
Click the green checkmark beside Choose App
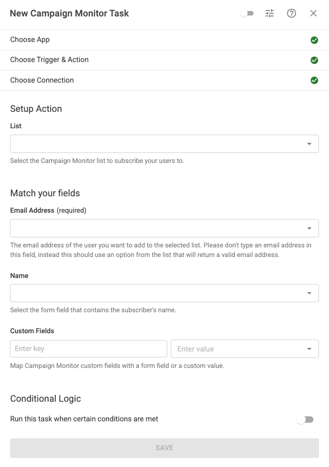pos(314,40)
